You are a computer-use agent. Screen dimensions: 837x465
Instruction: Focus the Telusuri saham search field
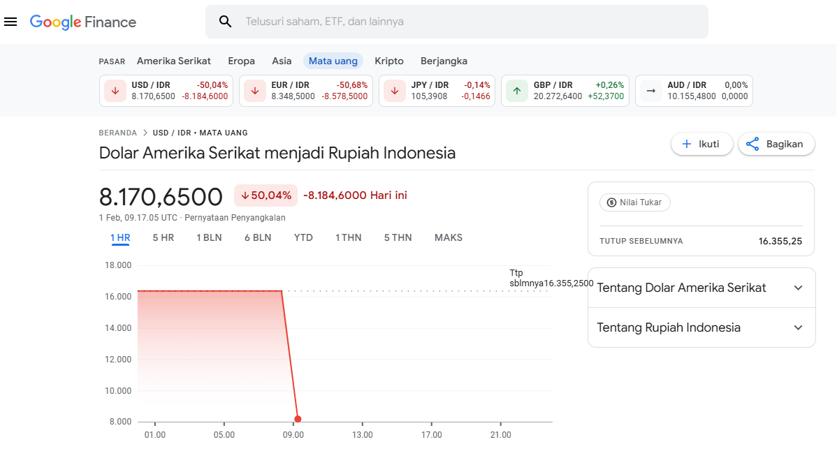click(x=461, y=22)
